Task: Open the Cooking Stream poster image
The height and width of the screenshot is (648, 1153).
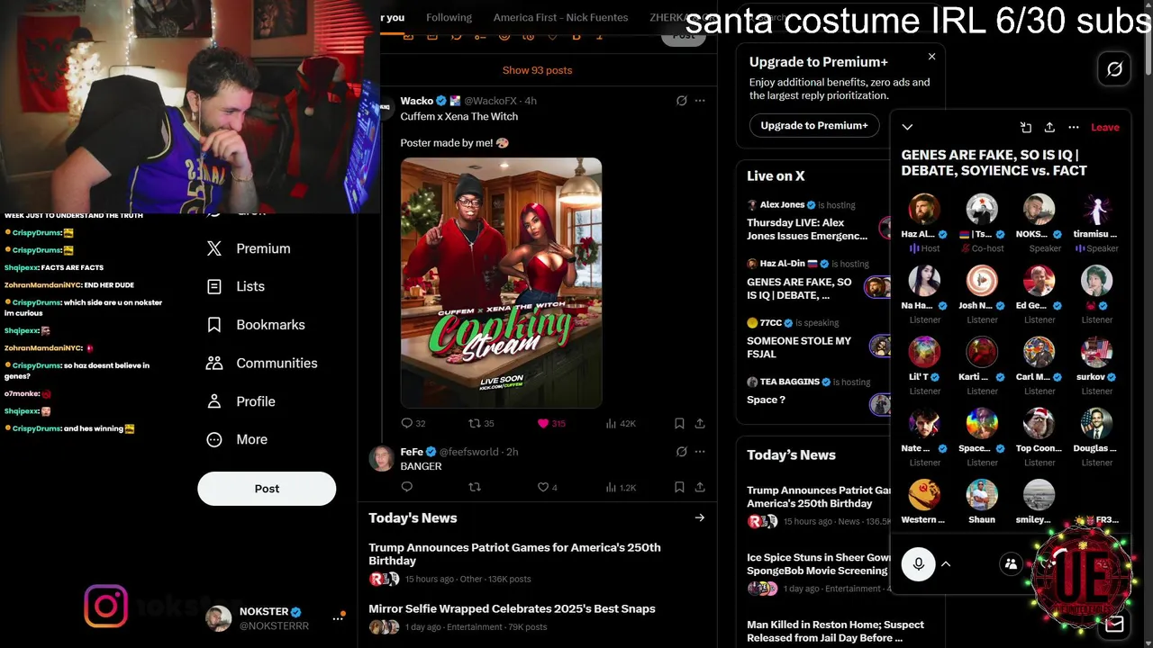Action: (x=501, y=283)
